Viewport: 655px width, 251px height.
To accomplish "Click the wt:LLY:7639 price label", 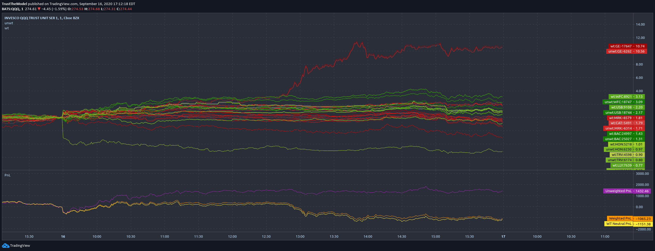I will click(622, 165).
